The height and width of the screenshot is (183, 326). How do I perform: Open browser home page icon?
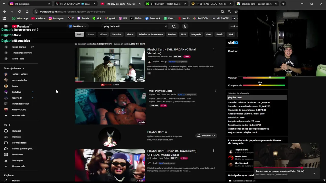[27, 11]
